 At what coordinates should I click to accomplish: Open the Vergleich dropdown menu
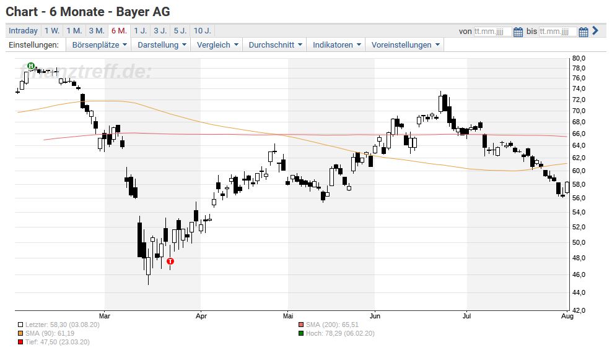click(217, 45)
